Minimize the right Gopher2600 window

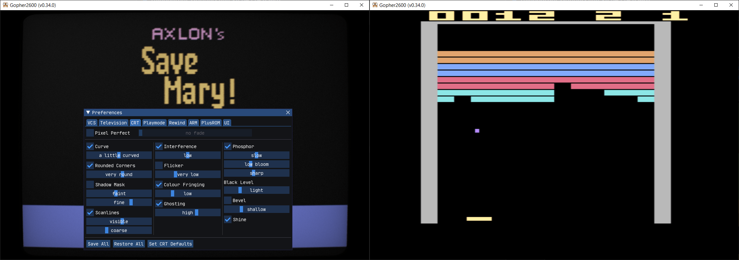click(701, 5)
